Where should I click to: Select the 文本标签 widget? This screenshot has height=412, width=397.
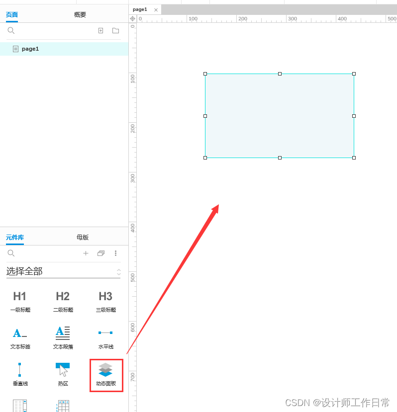click(x=20, y=338)
